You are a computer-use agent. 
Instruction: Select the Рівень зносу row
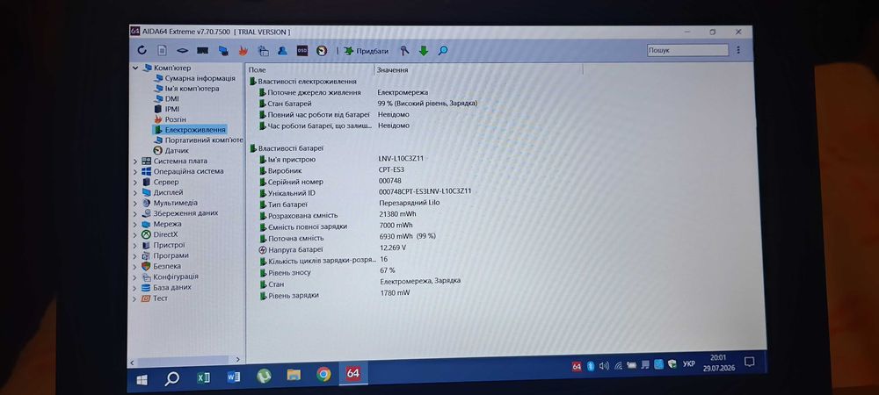tap(327, 272)
